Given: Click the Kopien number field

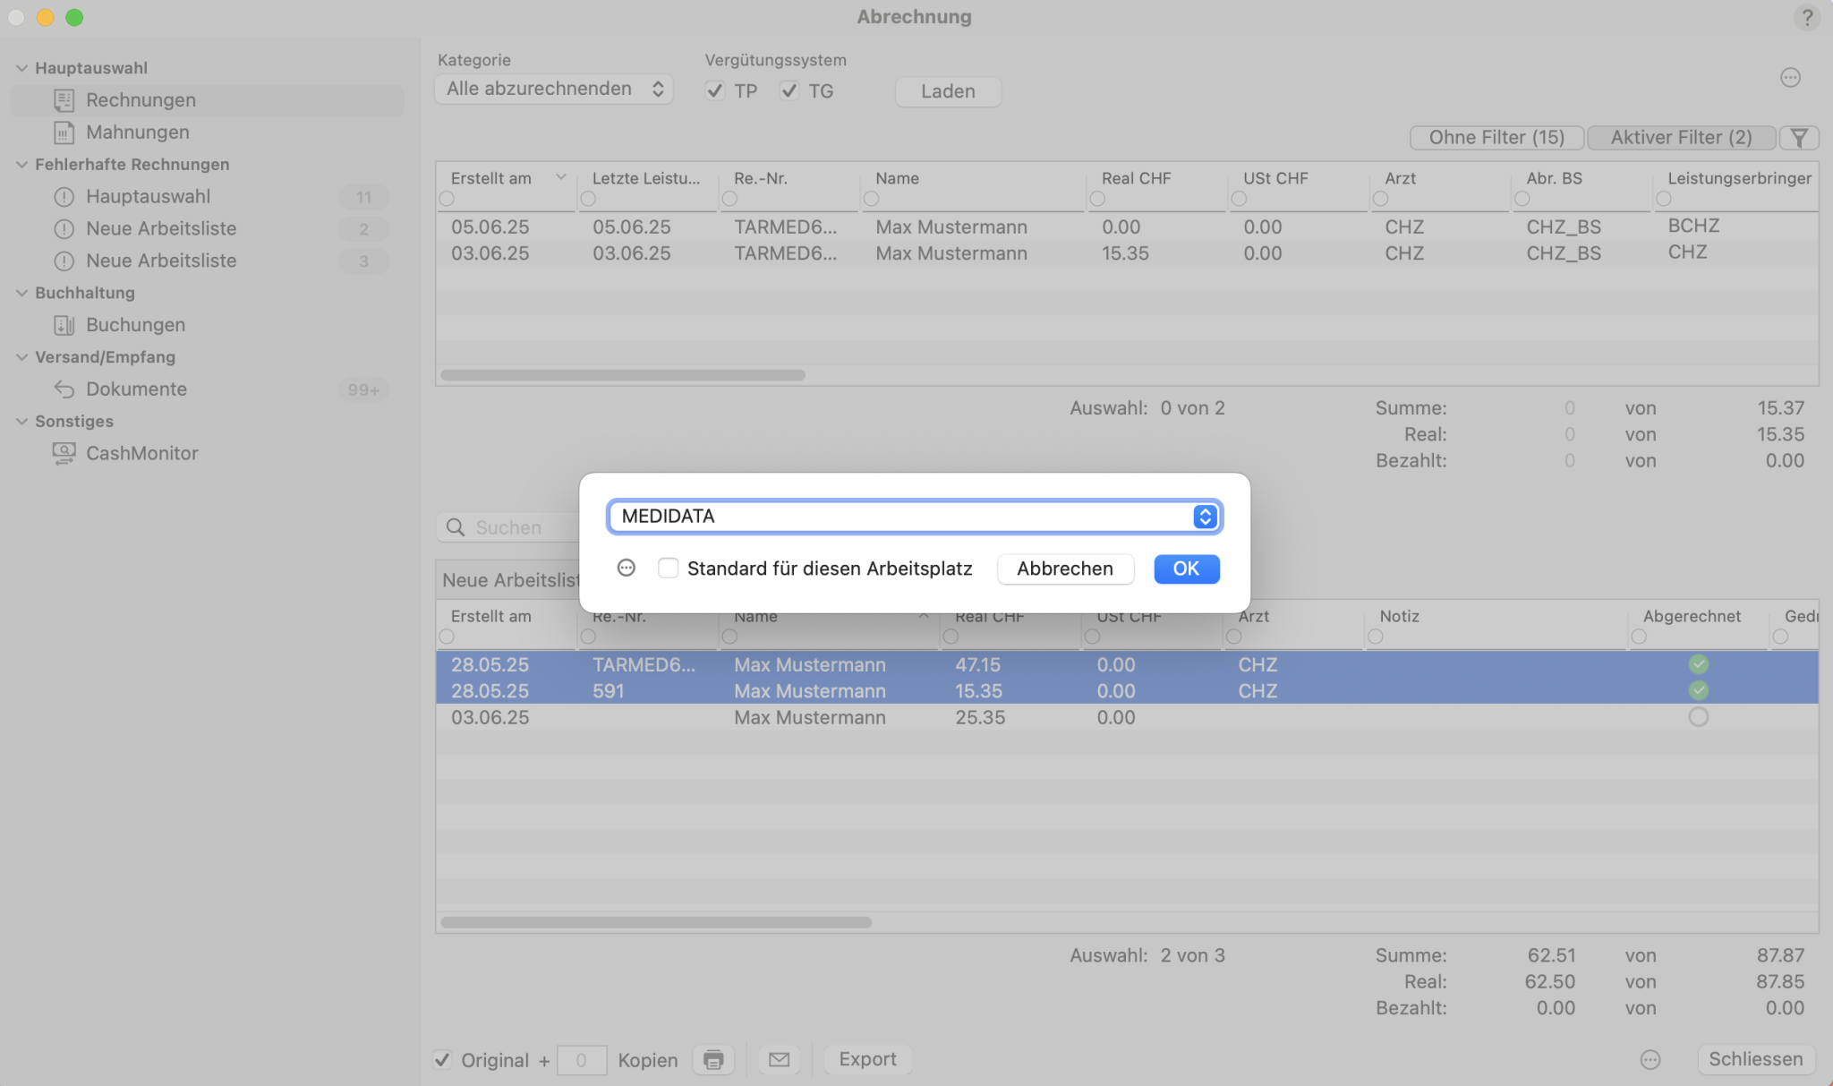Looking at the screenshot, I should tap(582, 1060).
